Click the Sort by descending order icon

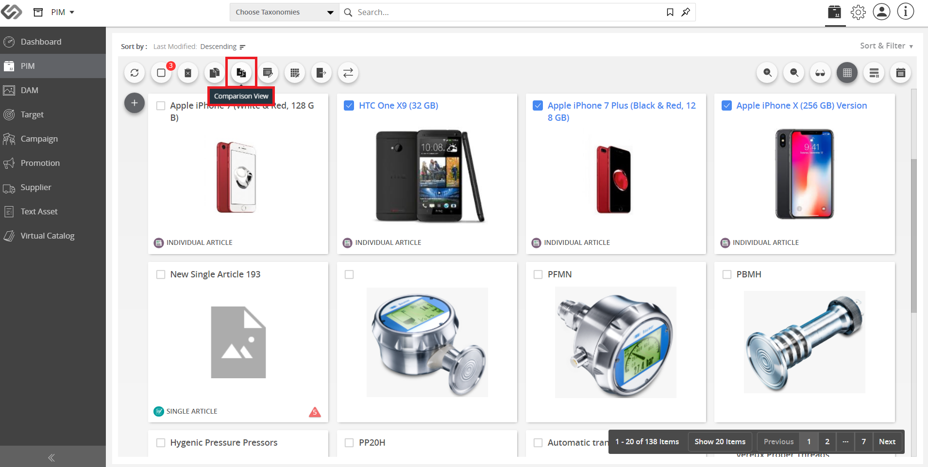point(242,47)
